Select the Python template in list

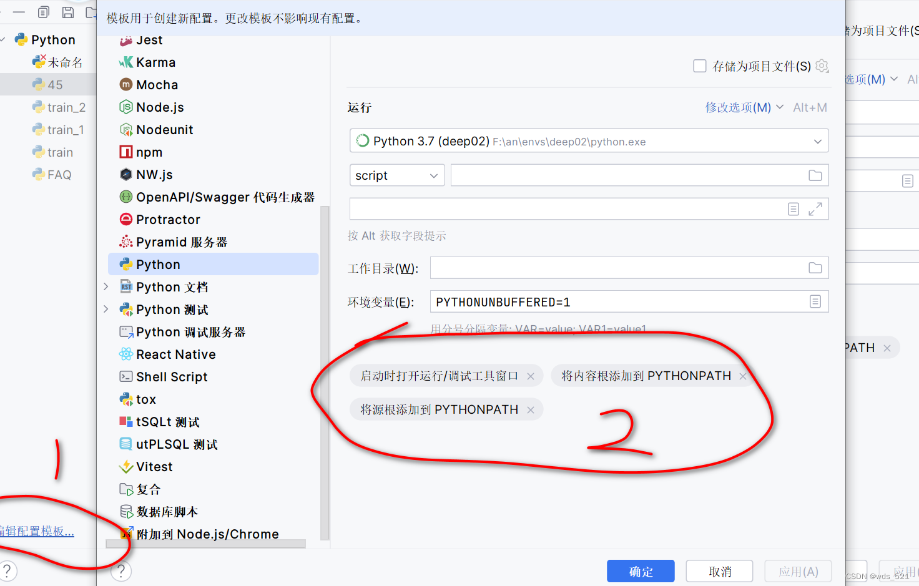tap(213, 264)
